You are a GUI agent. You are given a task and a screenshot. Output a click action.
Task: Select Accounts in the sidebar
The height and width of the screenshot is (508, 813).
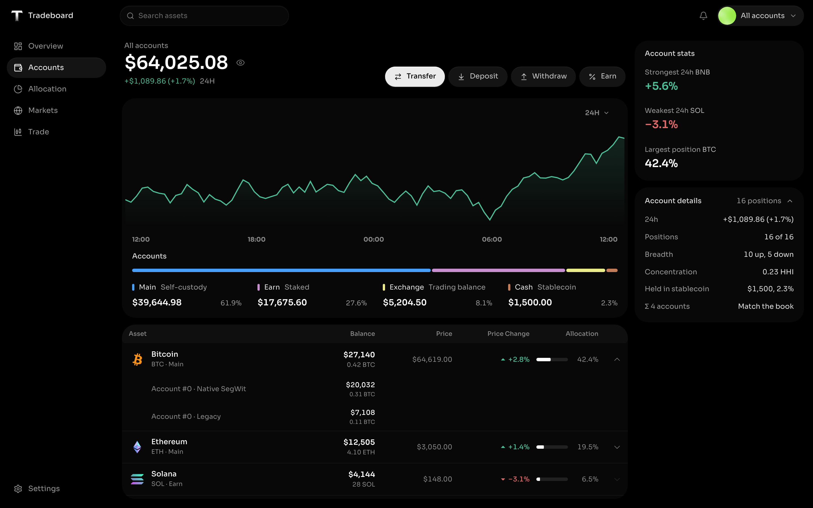click(56, 67)
